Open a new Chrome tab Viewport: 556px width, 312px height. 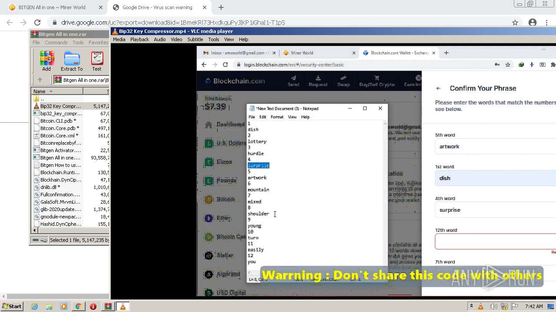[x=221, y=7]
